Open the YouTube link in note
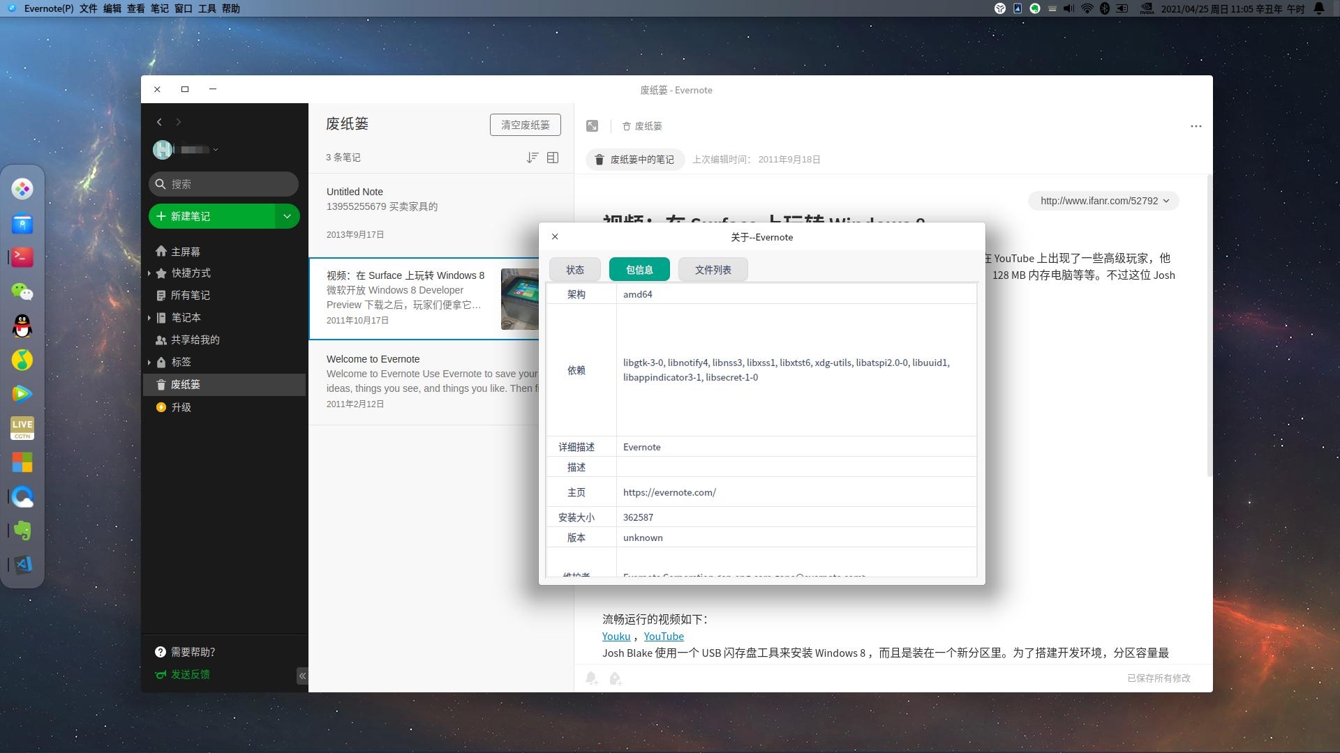The image size is (1340, 753). [x=663, y=636]
